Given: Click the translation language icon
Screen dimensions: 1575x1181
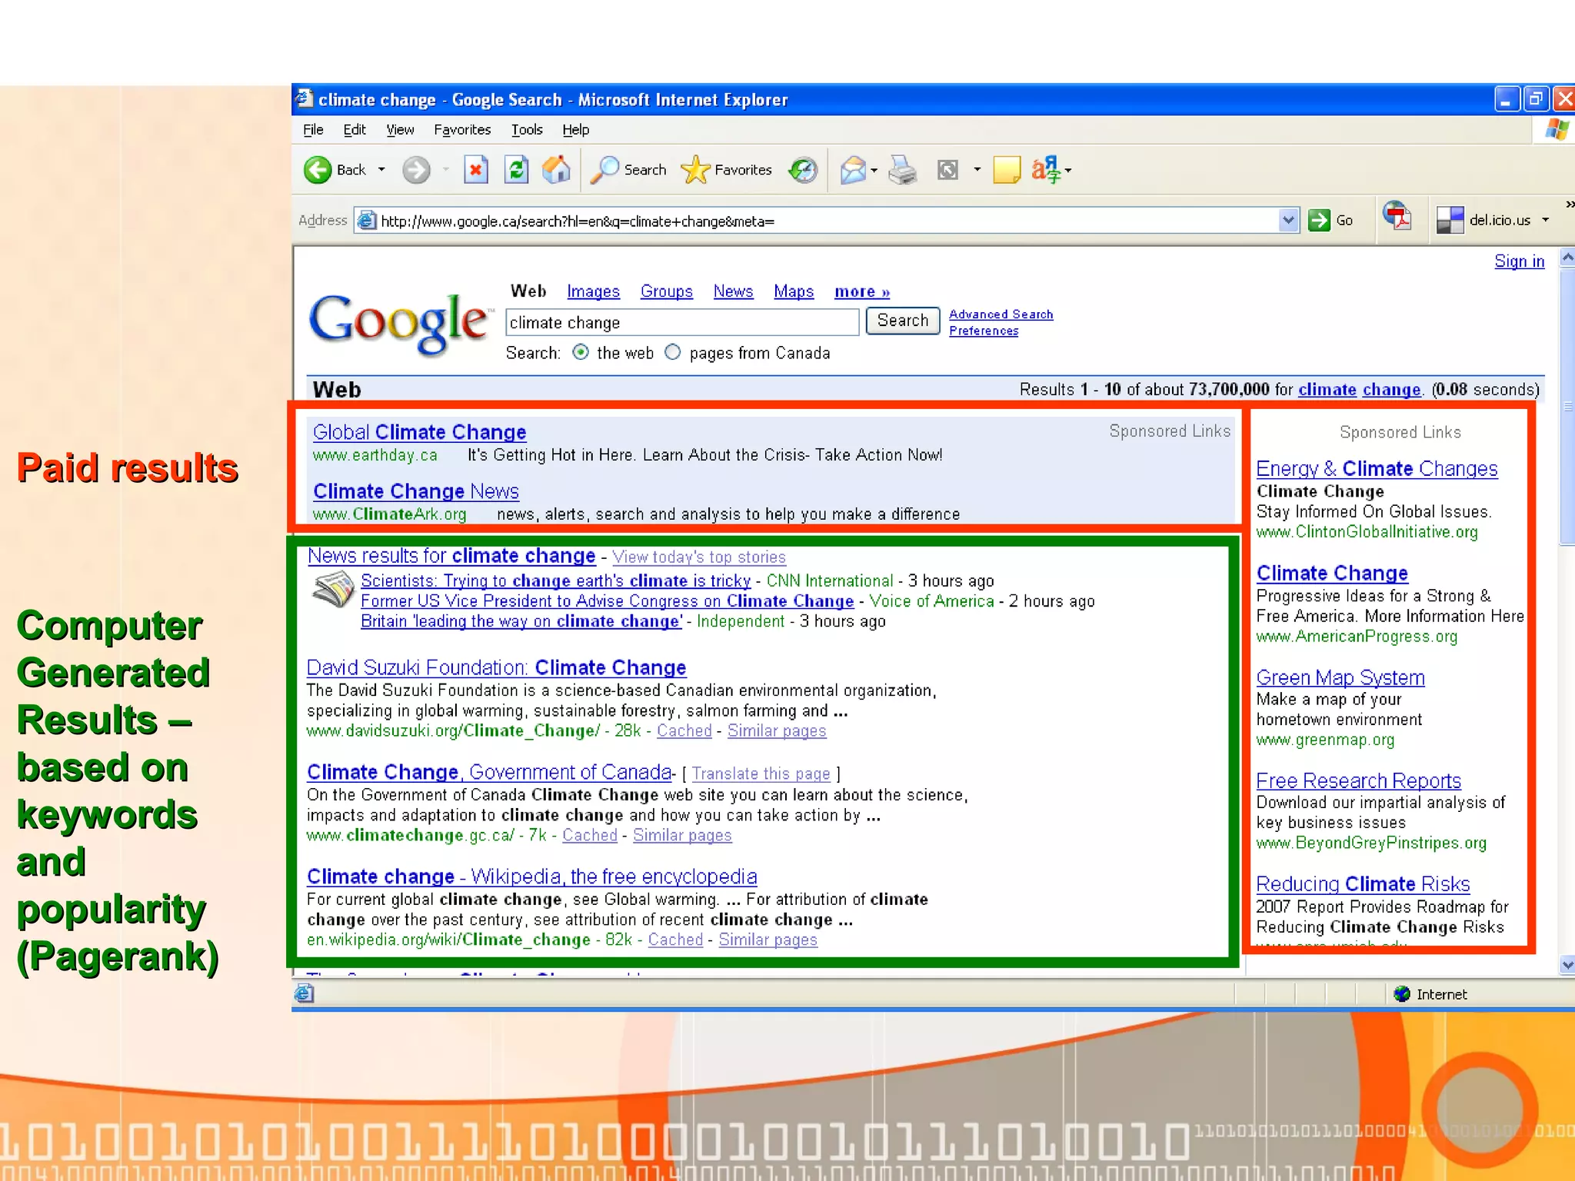Looking at the screenshot, I should (1046, 170).
